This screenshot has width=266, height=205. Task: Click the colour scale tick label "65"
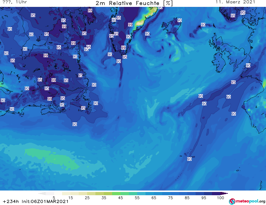[154, 198]
